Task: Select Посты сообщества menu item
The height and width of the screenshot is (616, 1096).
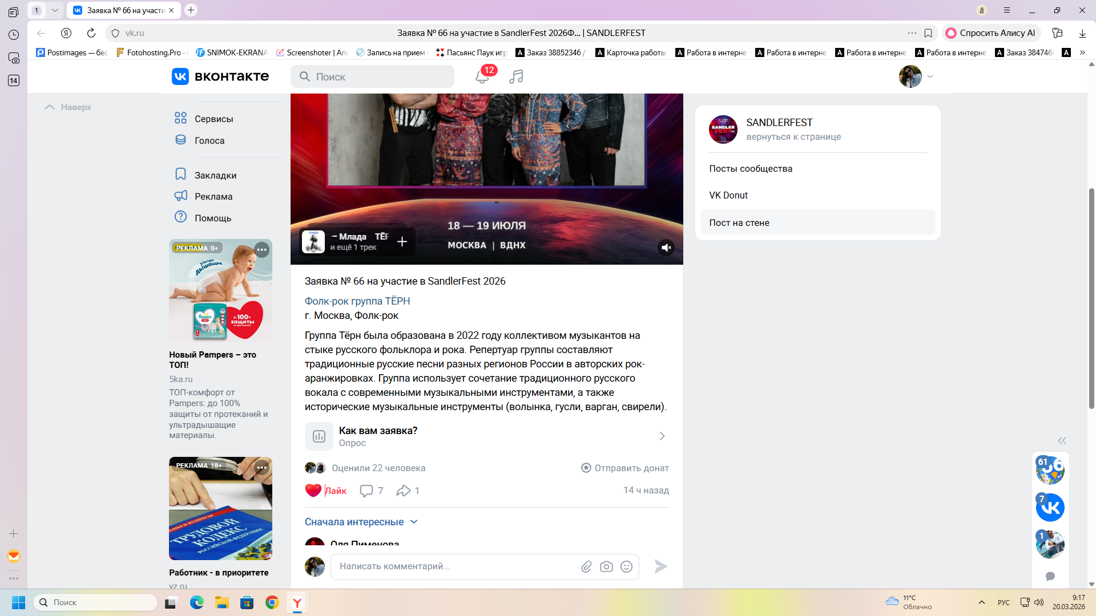Action: [x=751, y=169]
